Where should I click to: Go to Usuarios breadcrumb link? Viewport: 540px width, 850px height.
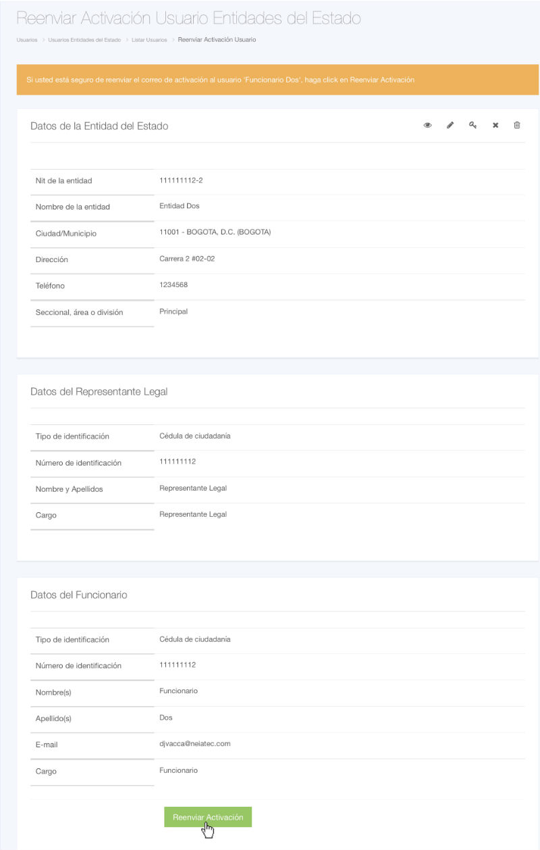pyautogui.click(x=27, y=40)
